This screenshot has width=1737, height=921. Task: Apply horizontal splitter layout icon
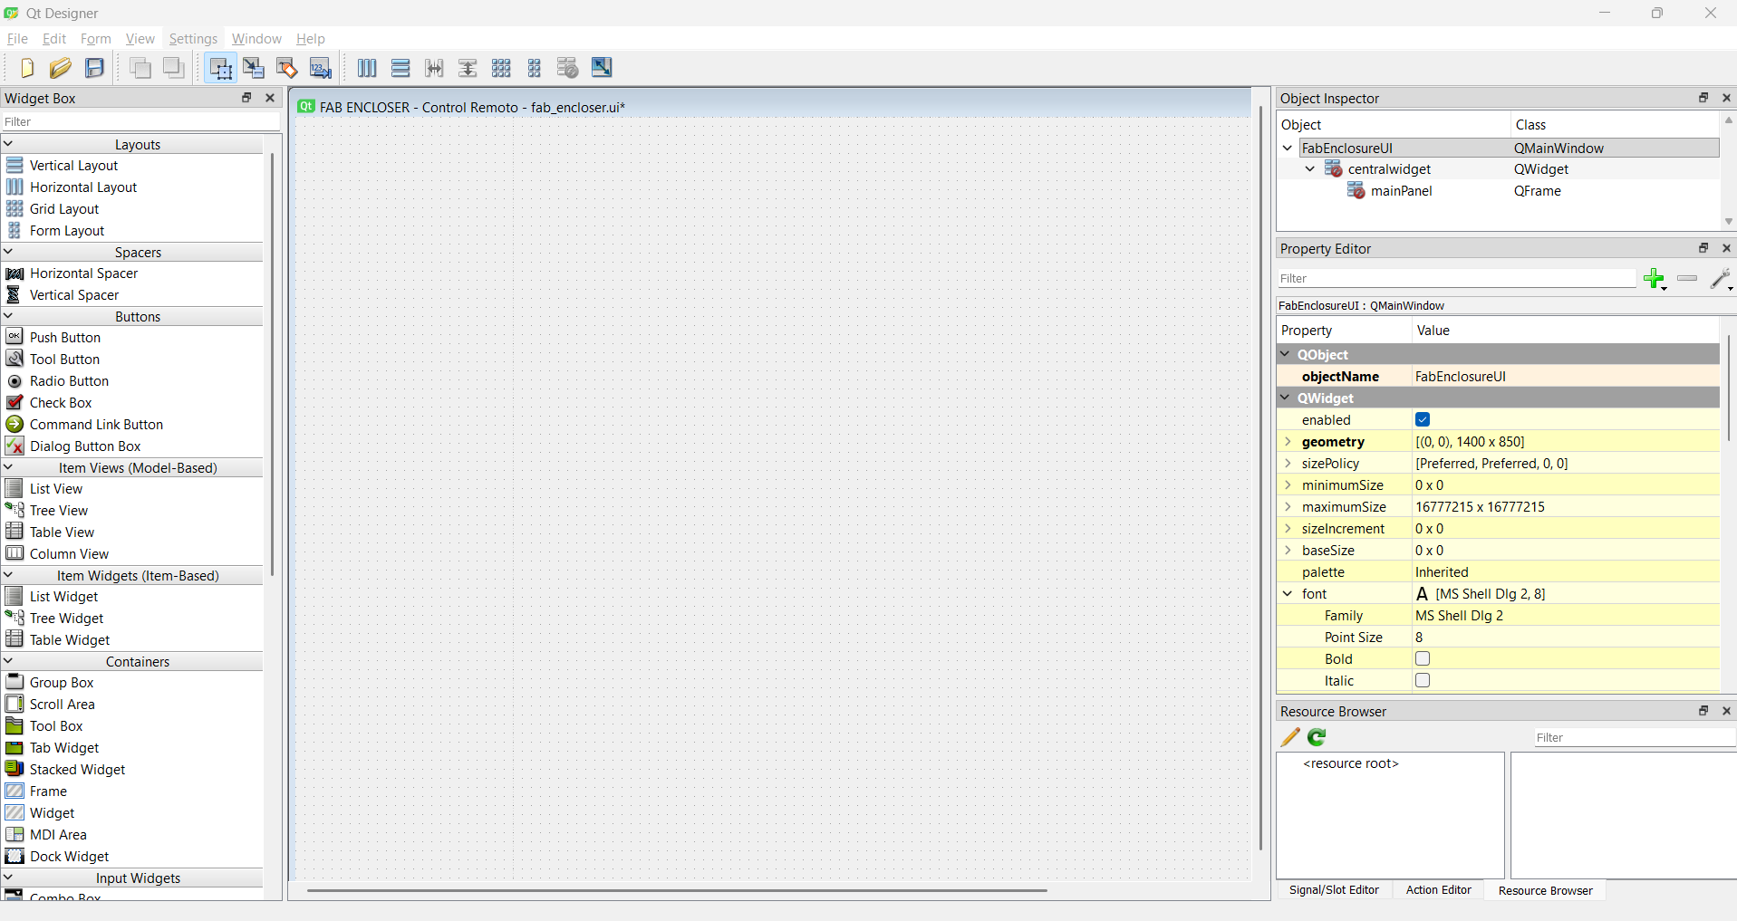434,68
